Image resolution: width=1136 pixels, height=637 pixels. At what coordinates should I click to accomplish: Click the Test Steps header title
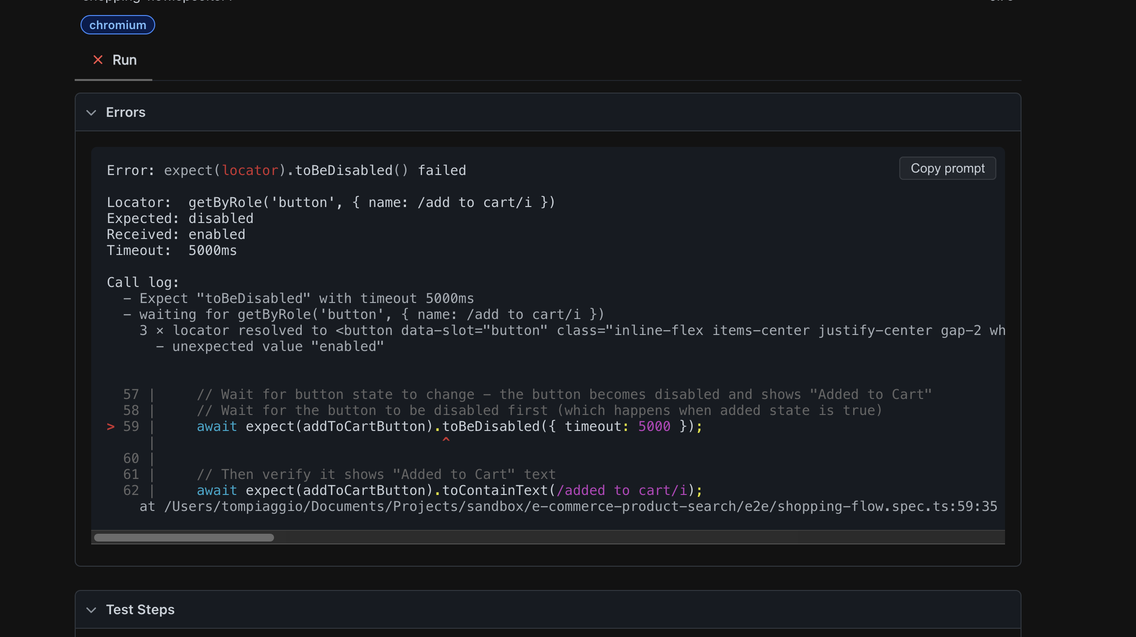140,610
